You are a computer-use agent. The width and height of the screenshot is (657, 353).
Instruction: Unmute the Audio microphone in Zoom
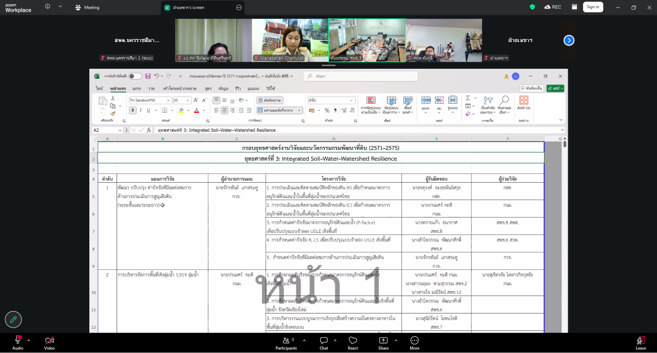point(17,341)
